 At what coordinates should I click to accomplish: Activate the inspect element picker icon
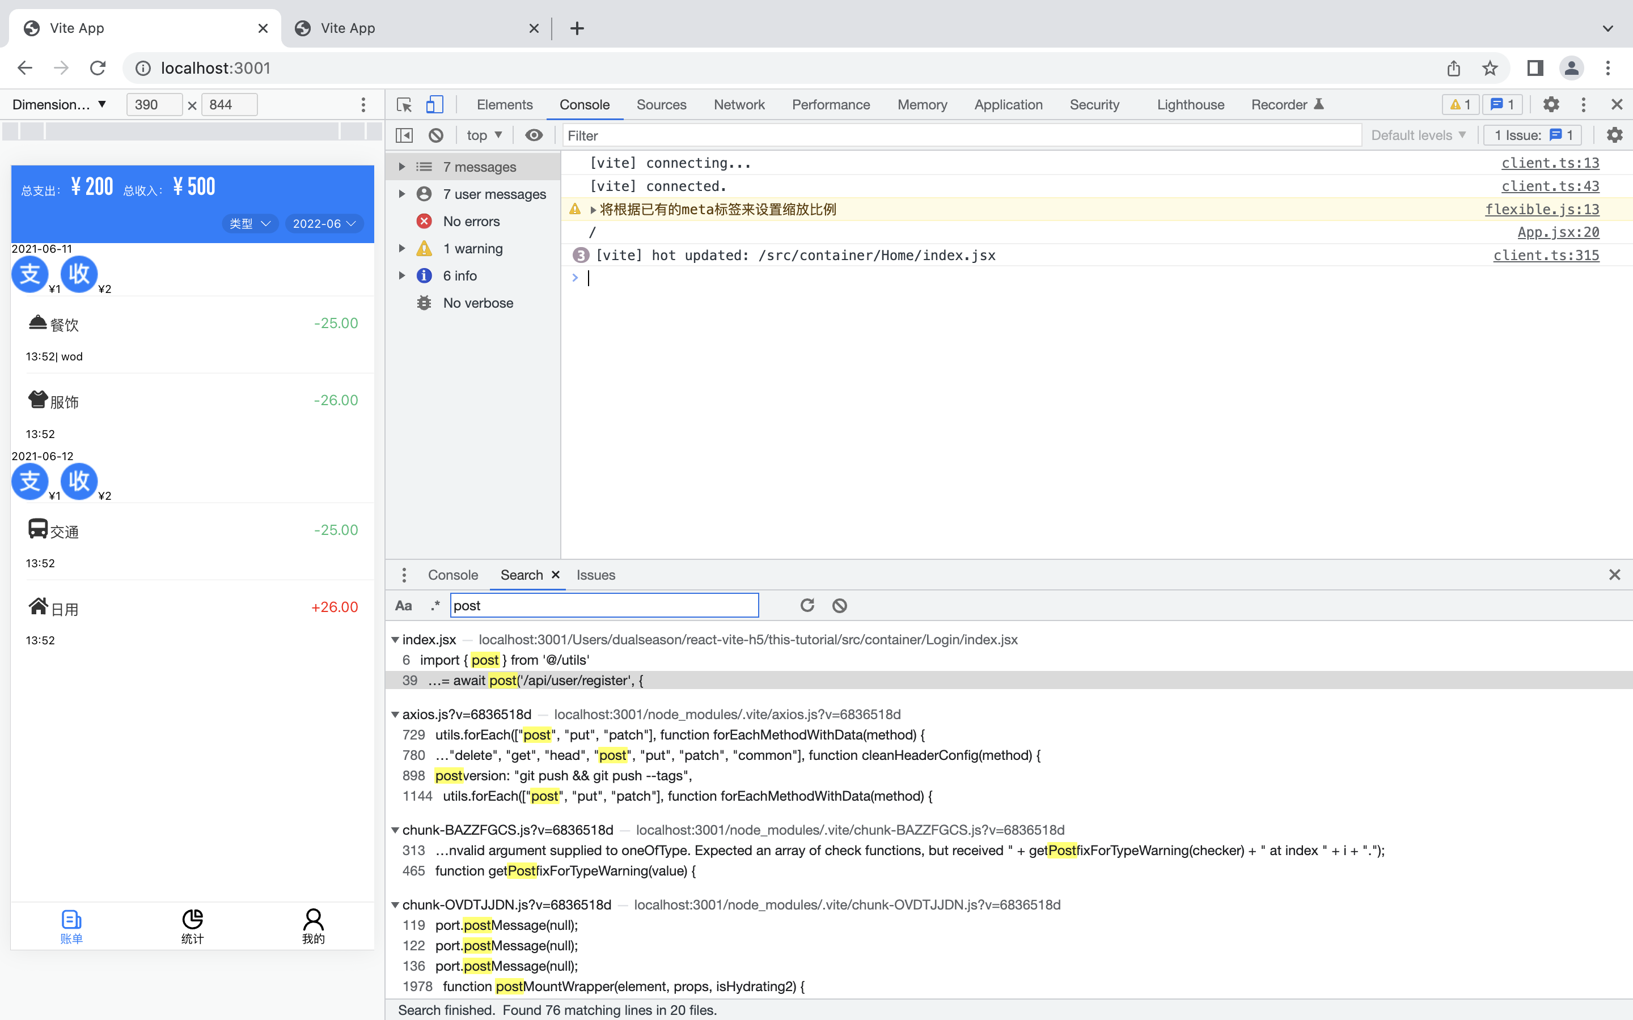pyautogui.click(x=404, y=105)
